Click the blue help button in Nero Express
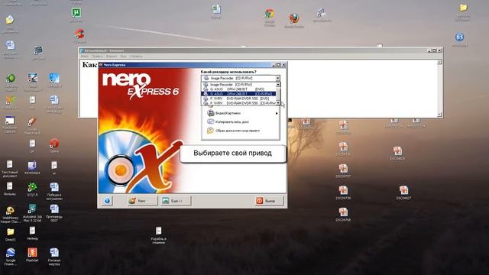Image resolution: width=489 pixels, height=275 pixels. point(107,201)
